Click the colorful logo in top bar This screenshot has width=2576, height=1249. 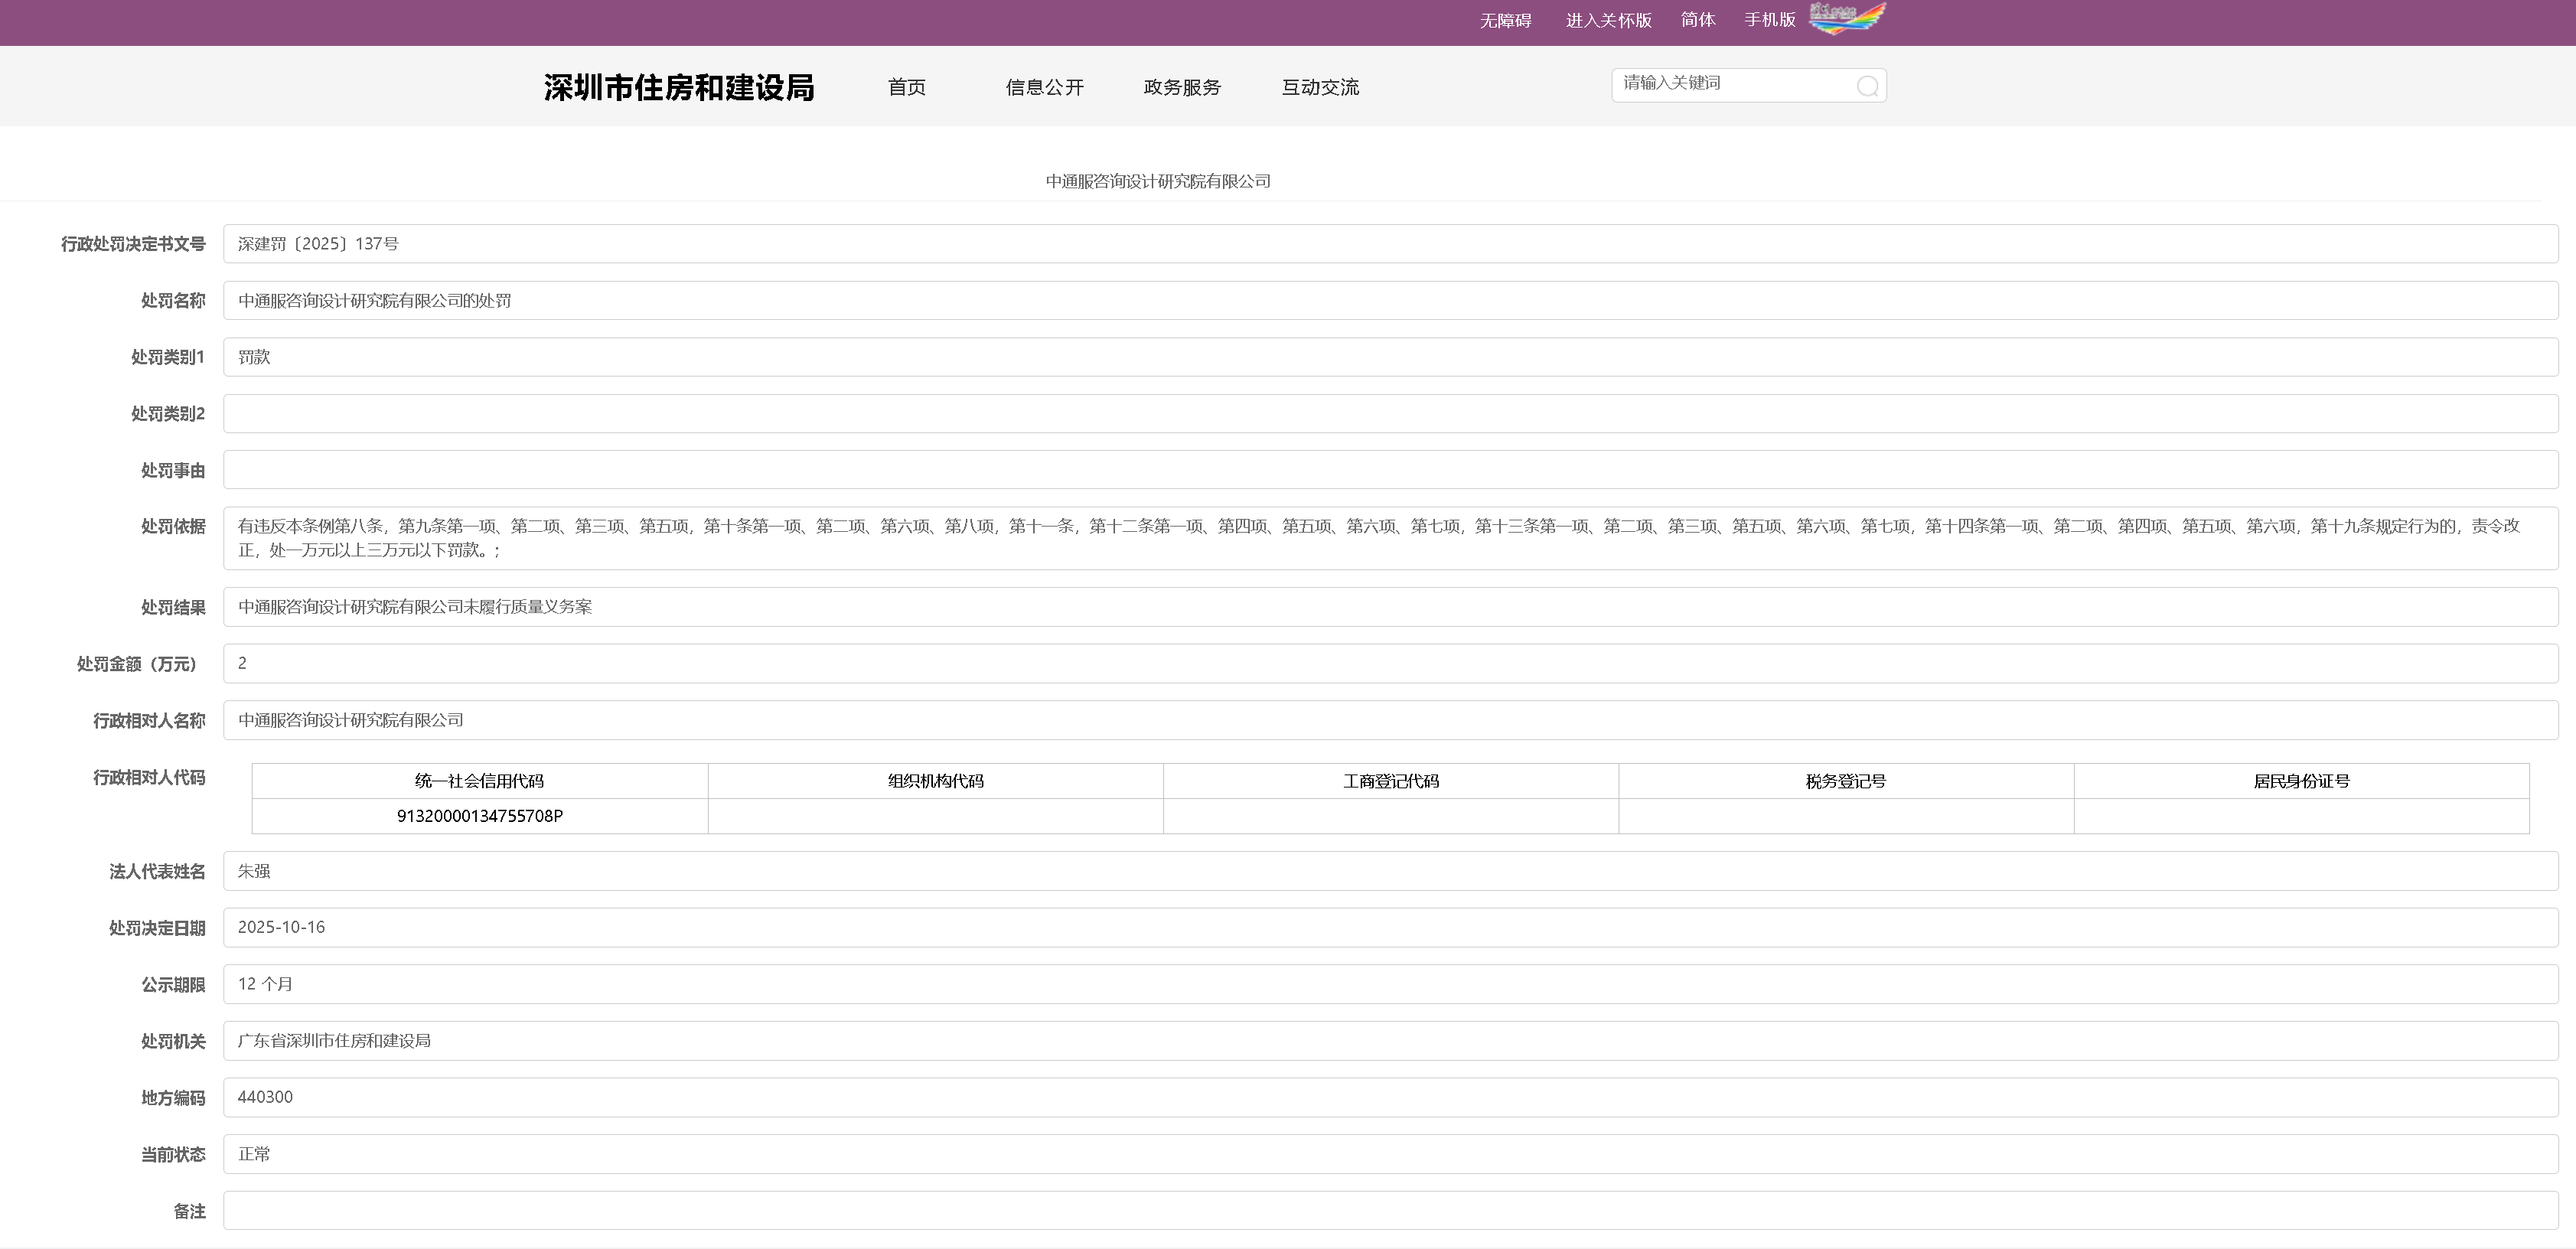pos(1847,18)
